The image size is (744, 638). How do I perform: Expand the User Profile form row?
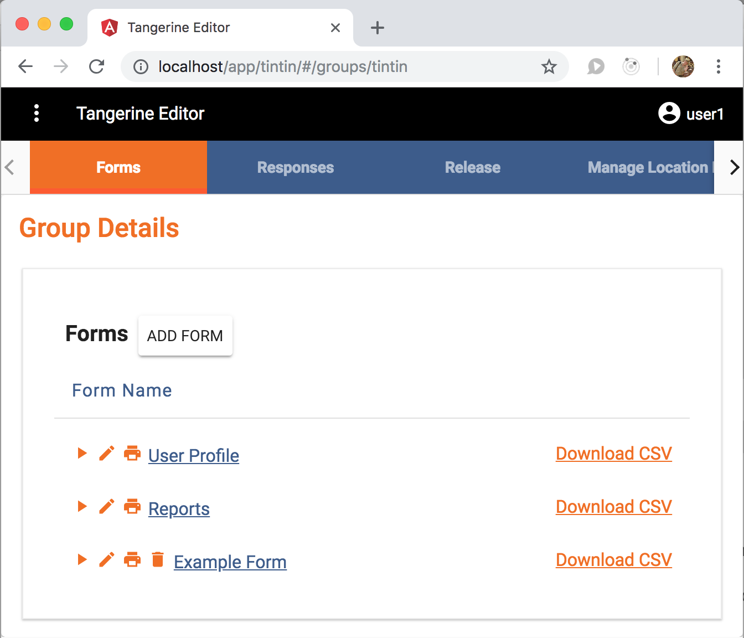[81, 453]
